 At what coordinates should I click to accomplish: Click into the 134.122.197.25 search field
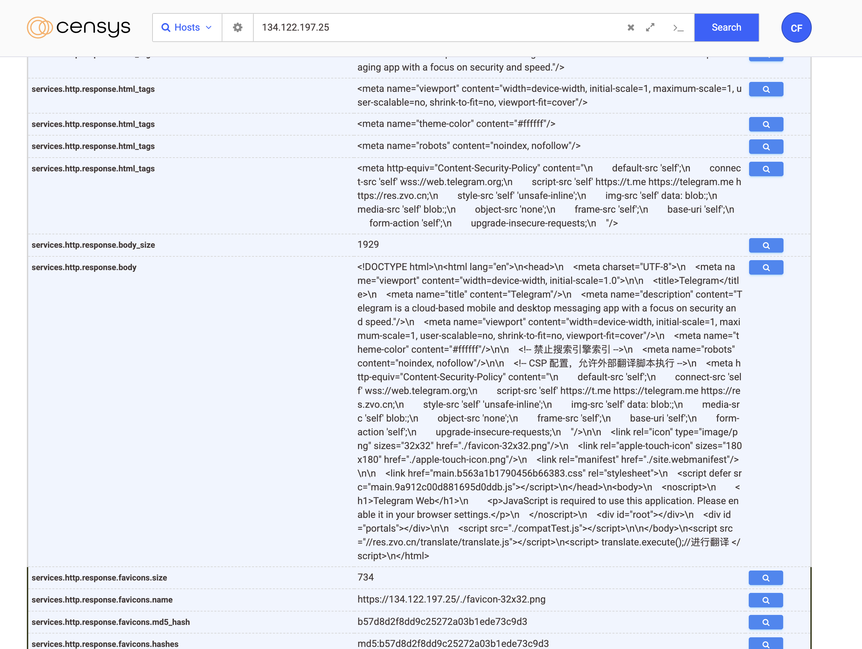click(x=429, y=27)
